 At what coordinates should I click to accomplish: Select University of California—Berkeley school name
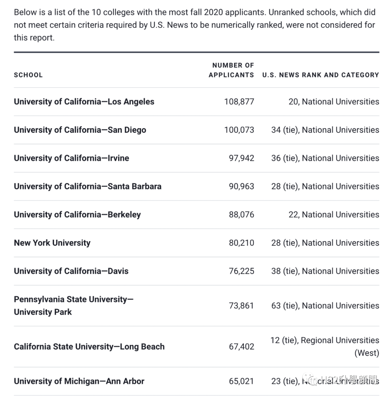tap(77, 214)
